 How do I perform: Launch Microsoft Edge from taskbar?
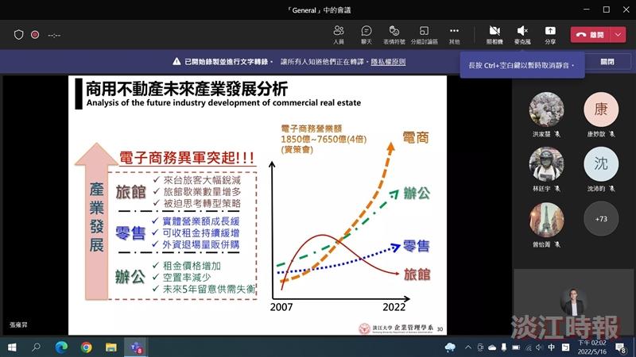tap(61, 347)
